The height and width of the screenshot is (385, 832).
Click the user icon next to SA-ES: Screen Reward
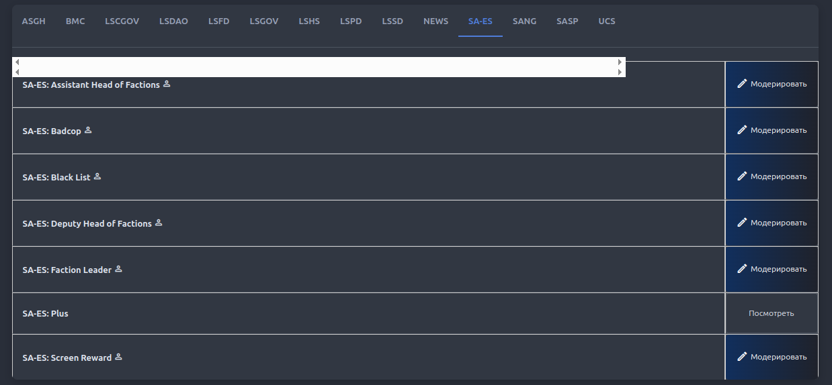tap(118, 357)
